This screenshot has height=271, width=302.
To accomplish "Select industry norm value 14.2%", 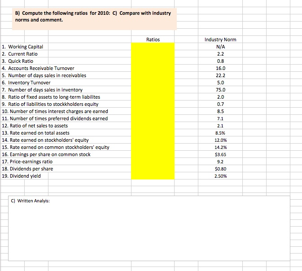I will point(220,147).
